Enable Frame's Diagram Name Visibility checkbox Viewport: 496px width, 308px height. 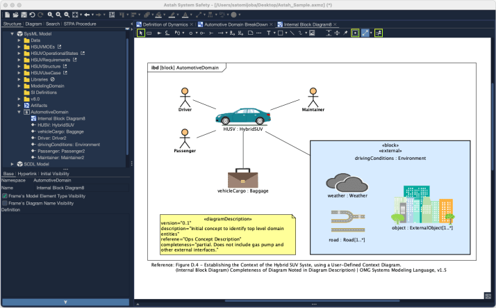click(x=4, y=204)
